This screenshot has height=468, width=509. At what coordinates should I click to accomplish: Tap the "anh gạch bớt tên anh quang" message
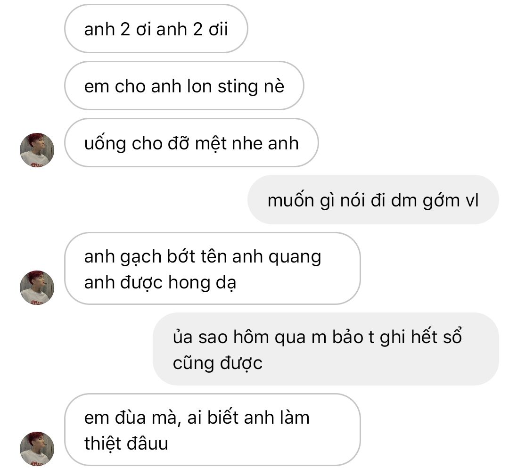[x=213, y=269]
